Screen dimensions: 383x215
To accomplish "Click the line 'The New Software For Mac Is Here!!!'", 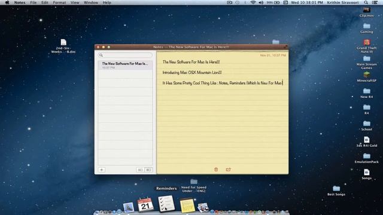I will pos(191,62).
